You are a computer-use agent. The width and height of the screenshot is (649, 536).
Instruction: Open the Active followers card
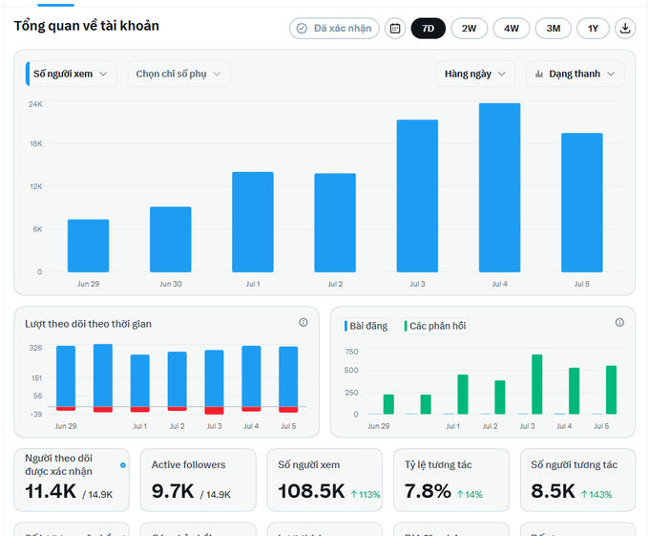coord(199,480)
